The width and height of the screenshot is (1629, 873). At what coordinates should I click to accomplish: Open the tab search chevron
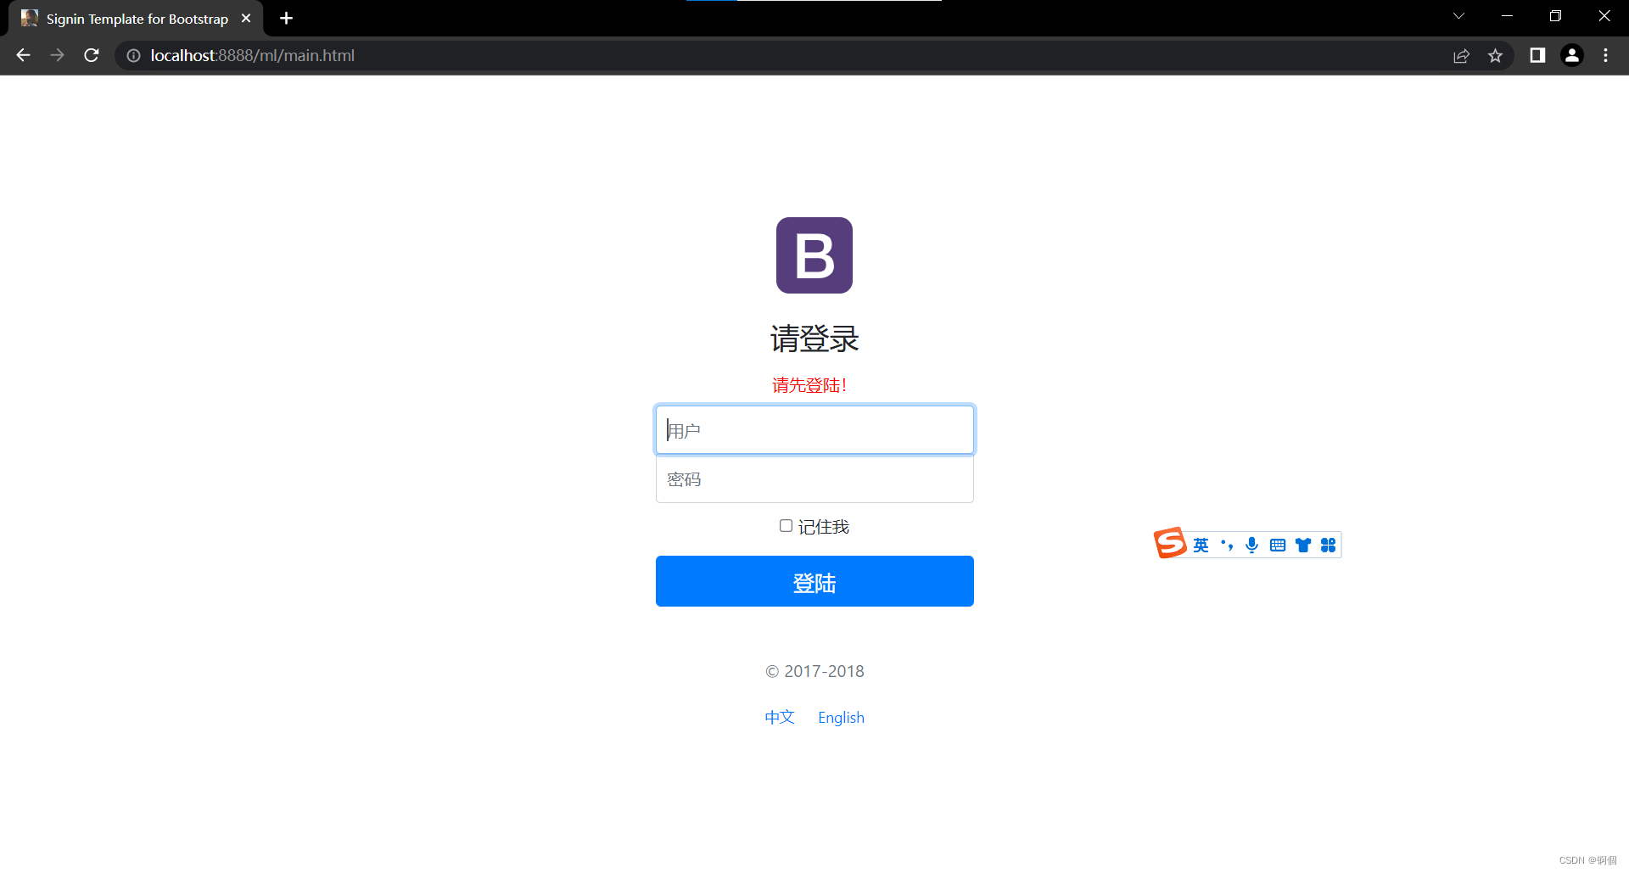pos(1458,16)
